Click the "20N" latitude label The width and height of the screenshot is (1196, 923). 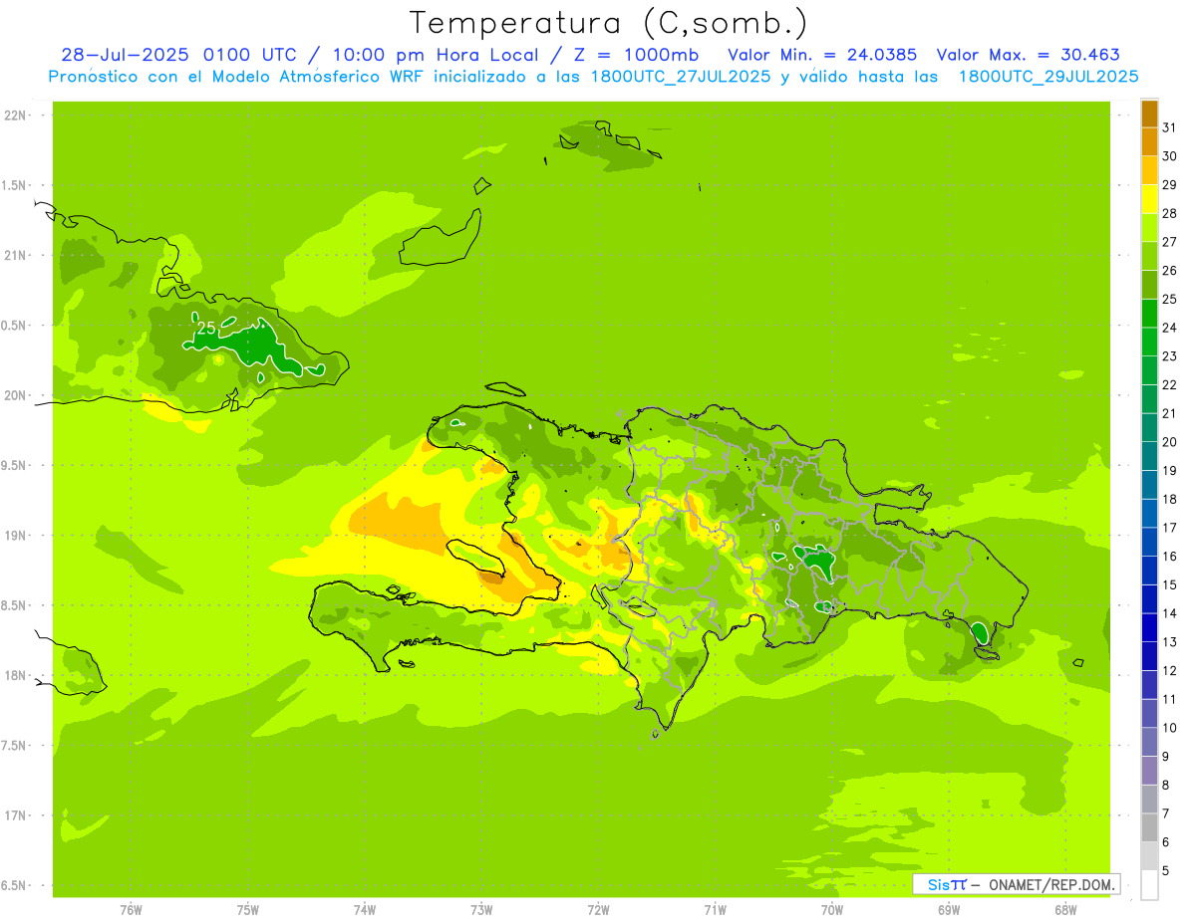pyautogui.click(x=15, y=395)
